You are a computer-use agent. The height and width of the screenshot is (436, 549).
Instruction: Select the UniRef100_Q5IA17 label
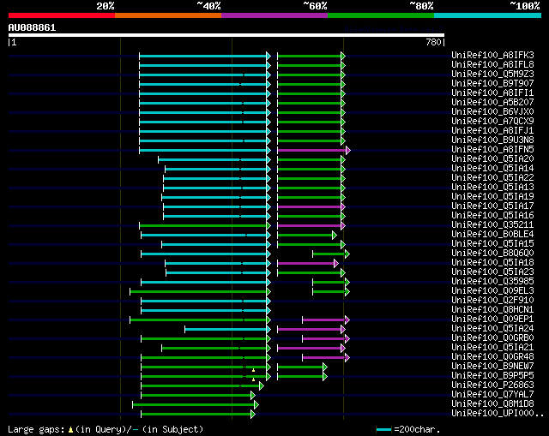point(492,206)
